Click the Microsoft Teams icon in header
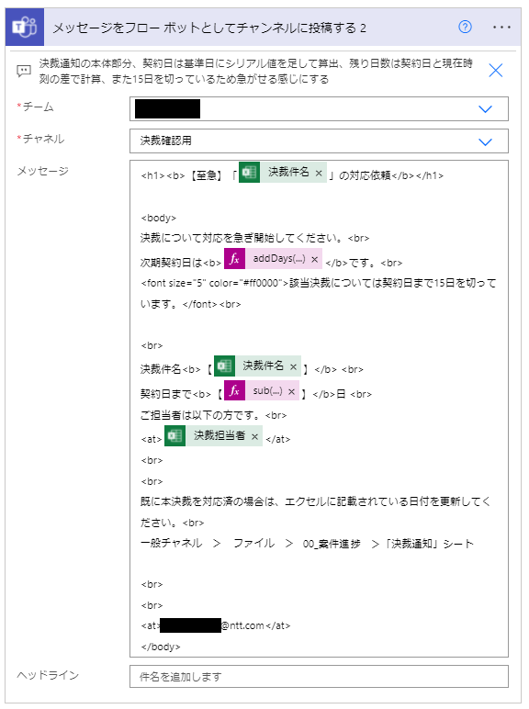 25,28
